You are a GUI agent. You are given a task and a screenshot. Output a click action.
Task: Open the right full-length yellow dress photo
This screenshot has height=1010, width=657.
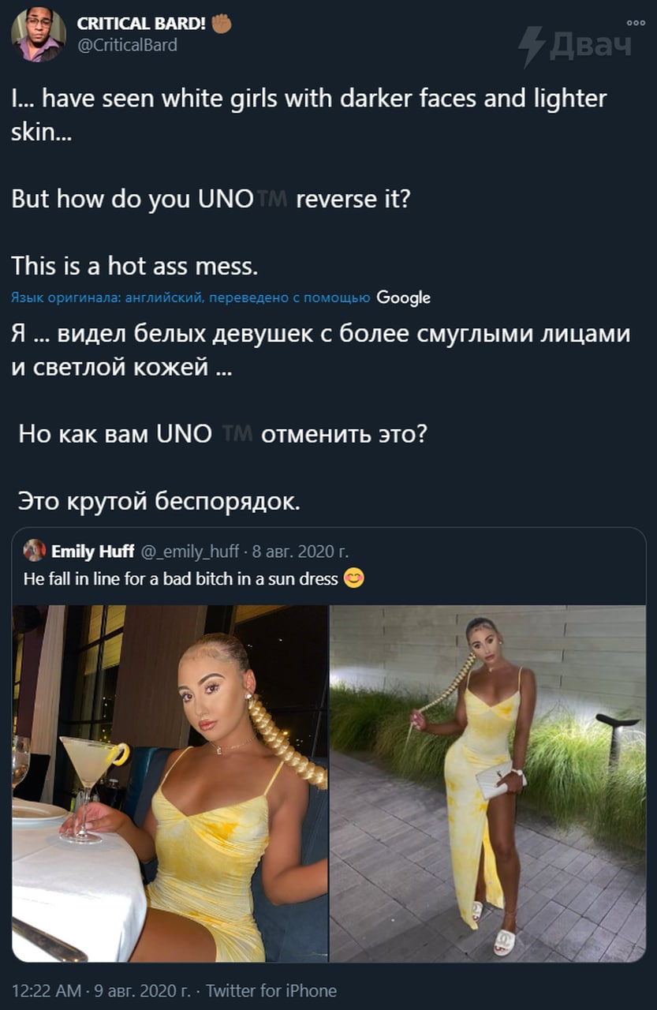tap(488, 784)
